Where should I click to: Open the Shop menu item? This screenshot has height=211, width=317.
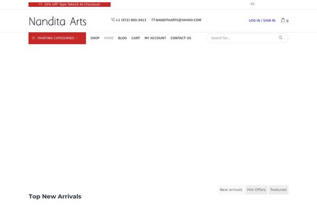pyautogui.click(x=95, y=38)
